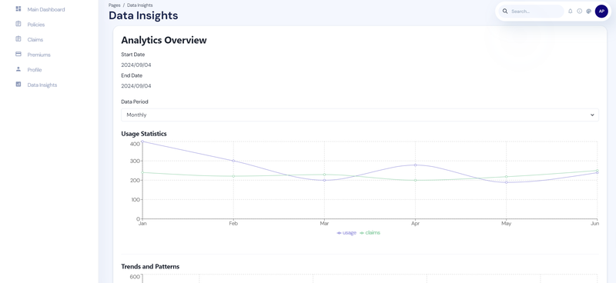Click the color theme palette icon

click(588, 12)
